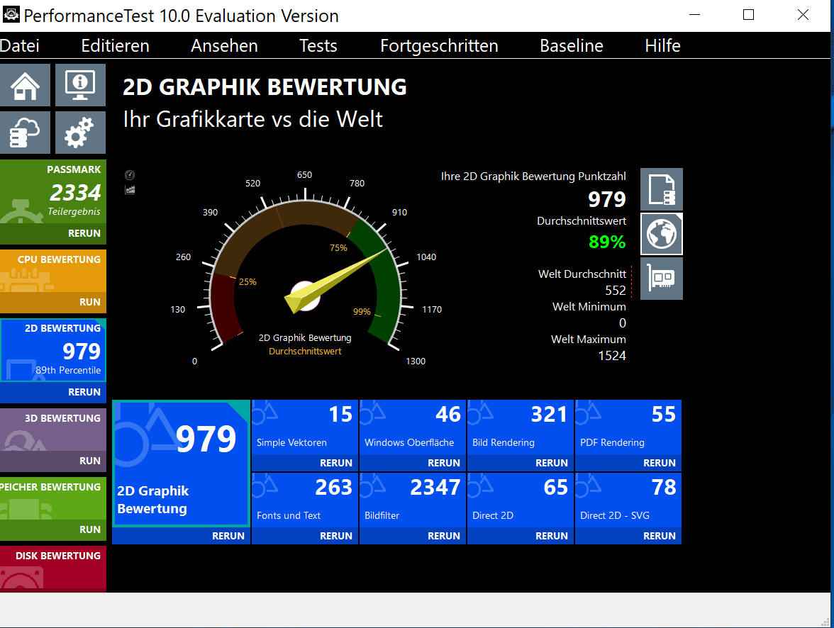This screenshot has height=628, width=834.
Task: Open the Fortgeschritten menu
Action: [x=439, y=46]
